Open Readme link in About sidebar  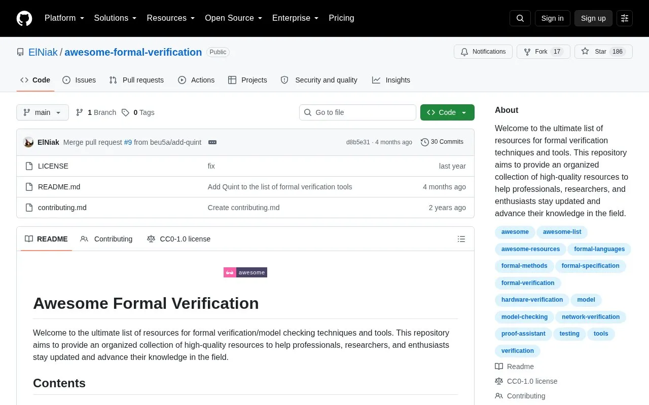coord(515,367)
